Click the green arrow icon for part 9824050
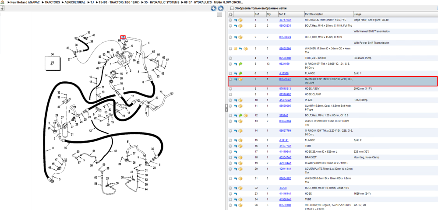 (240, 64)
